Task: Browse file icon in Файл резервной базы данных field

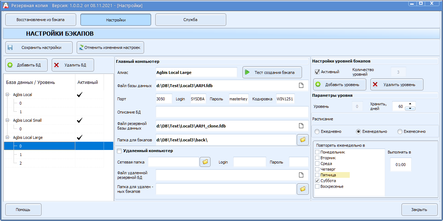Action: click(x=301, y=126)
